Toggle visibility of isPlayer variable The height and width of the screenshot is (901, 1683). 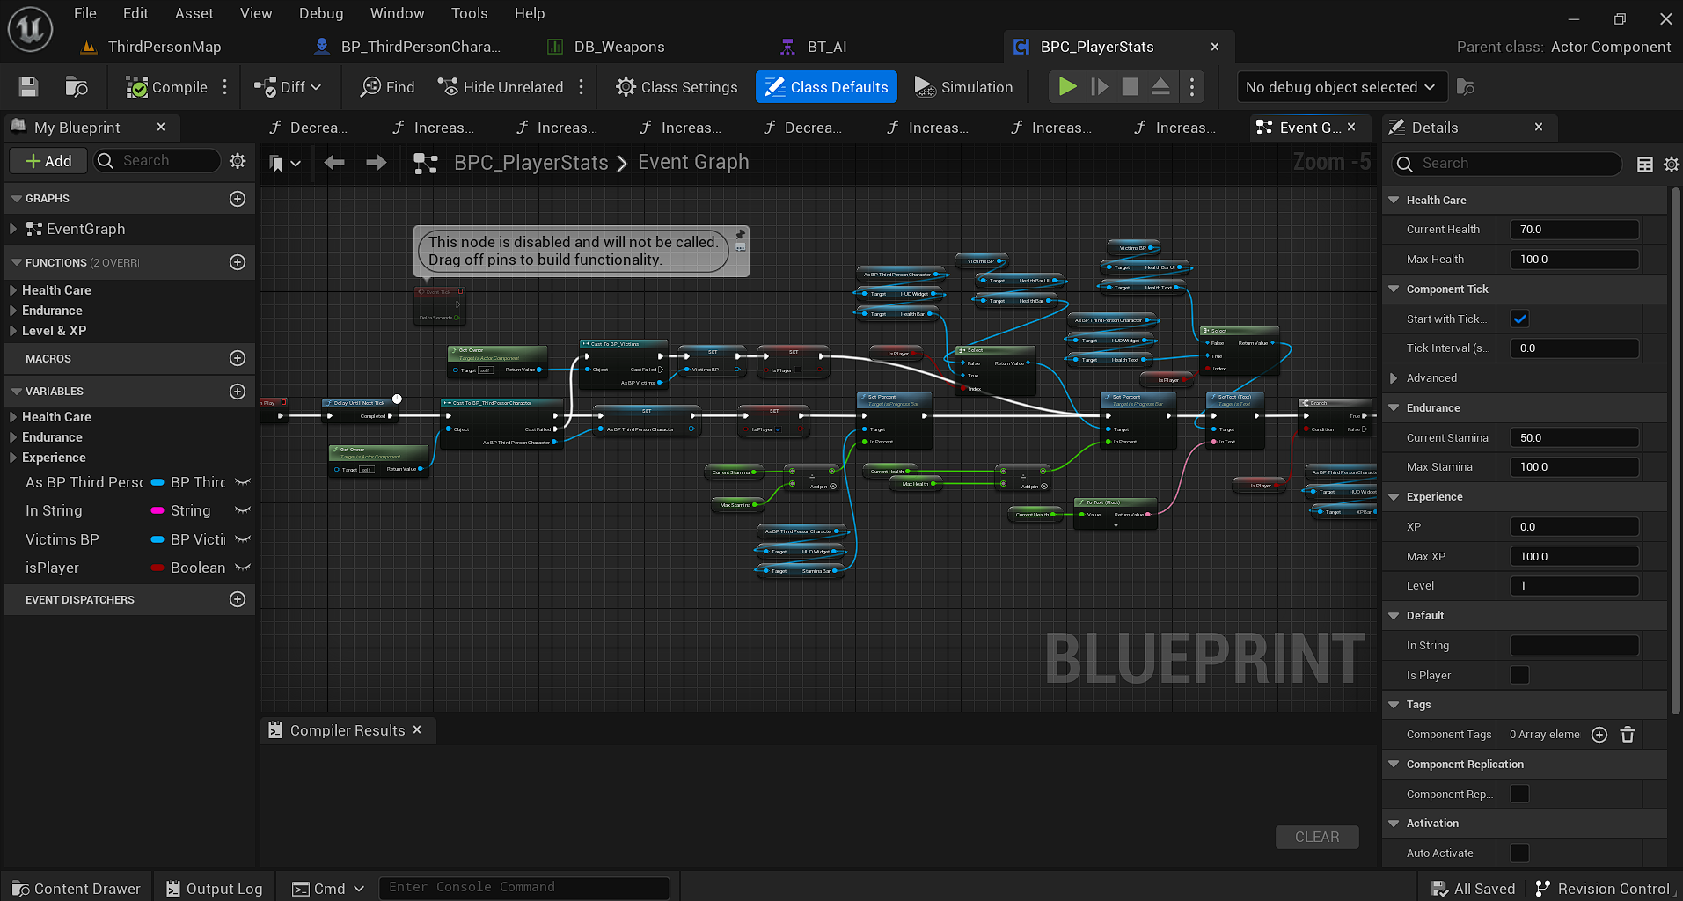coord(243,568)
